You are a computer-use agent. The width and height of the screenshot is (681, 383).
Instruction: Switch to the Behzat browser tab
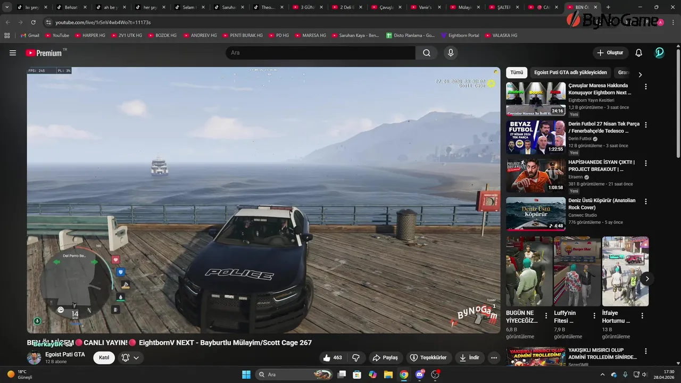pos(71,7)
